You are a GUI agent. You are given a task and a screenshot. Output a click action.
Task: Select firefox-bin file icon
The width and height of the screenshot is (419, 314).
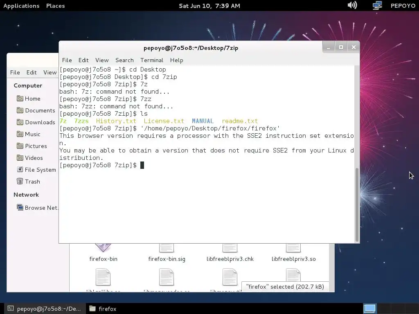103,247
